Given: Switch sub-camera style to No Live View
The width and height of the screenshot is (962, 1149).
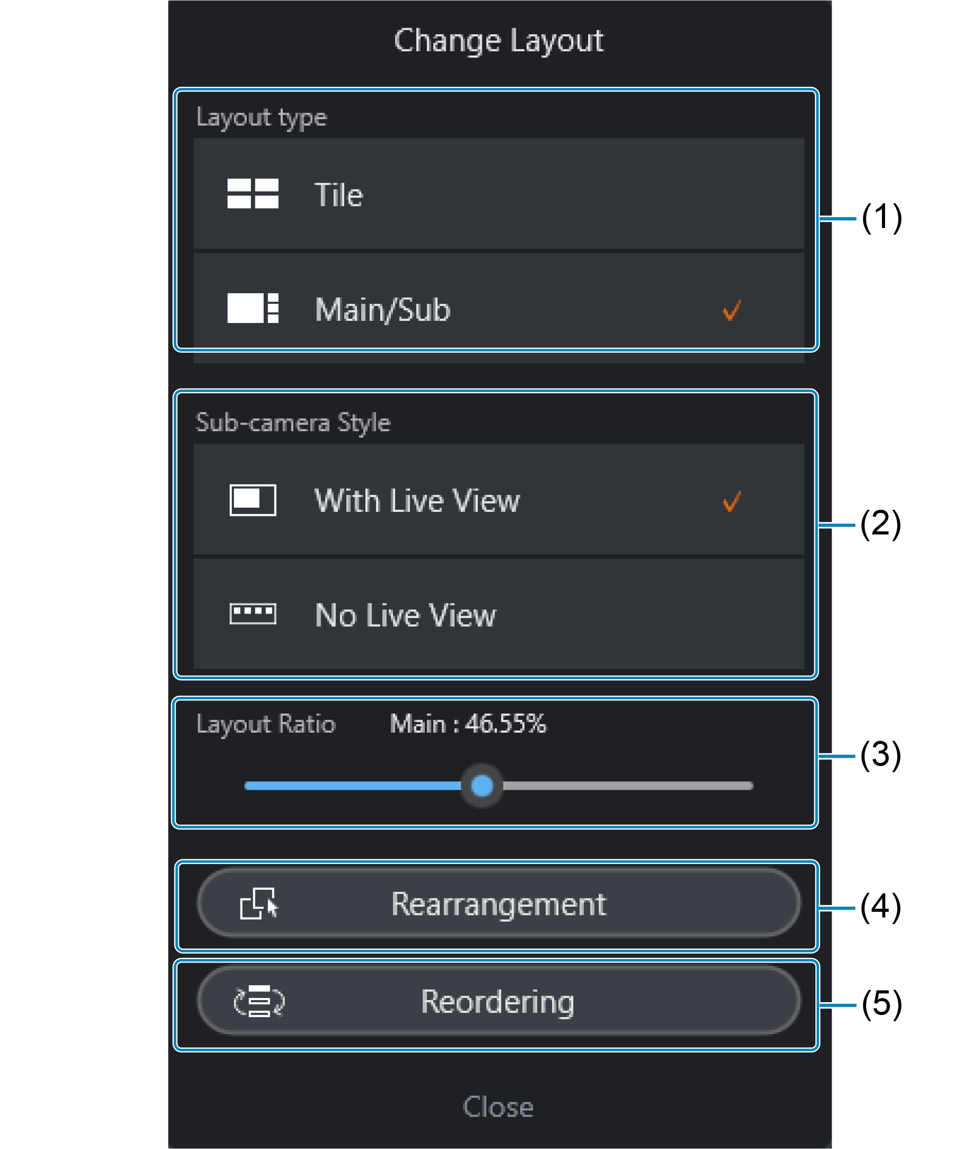Looking at the screenshot, I should click(498, 614).
